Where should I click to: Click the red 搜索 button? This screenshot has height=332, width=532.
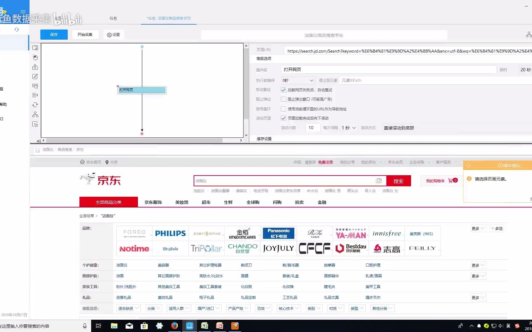point(398,181)
